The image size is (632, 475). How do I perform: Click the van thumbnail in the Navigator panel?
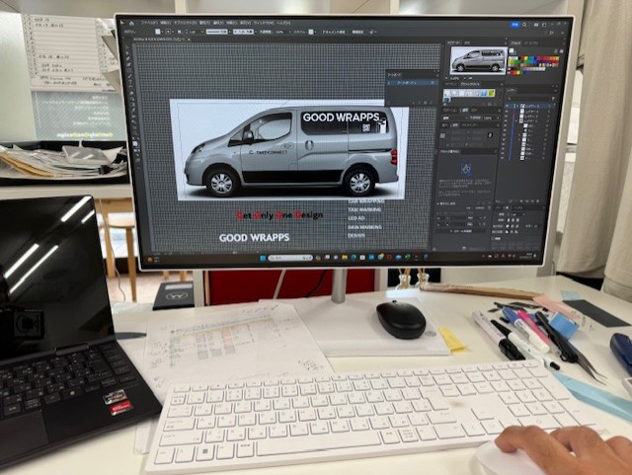(477, 60)
